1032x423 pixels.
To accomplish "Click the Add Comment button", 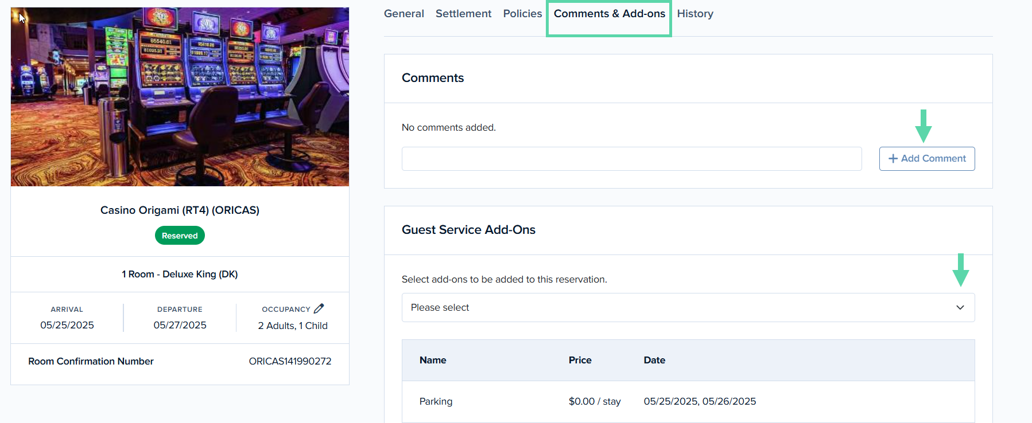I will click(x=927, y=159).
